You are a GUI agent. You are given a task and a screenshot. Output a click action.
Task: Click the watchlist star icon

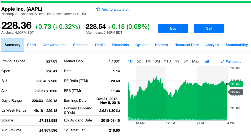pyautogui.click(x=98, y=9)
